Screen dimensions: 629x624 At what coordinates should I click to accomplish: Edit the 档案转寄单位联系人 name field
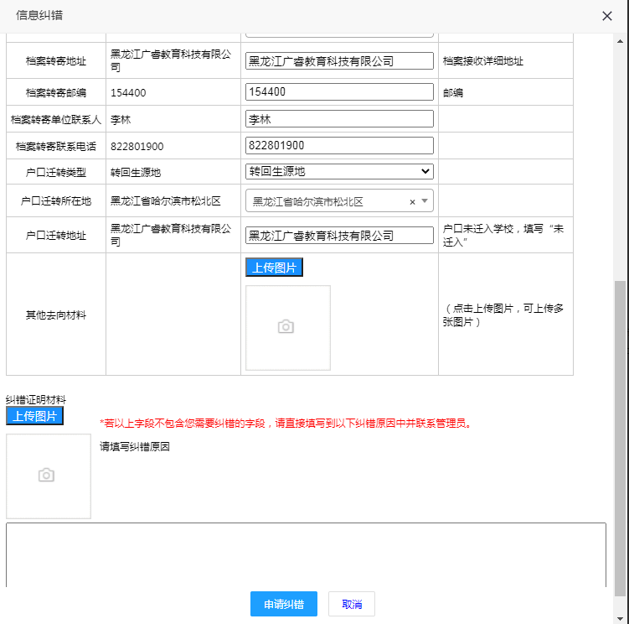(x=339, y=119)
